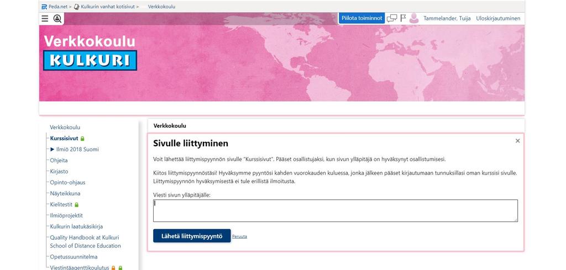Open Verkkokoulu breadcrumb link
566x270 pixels.
[162, 7]
